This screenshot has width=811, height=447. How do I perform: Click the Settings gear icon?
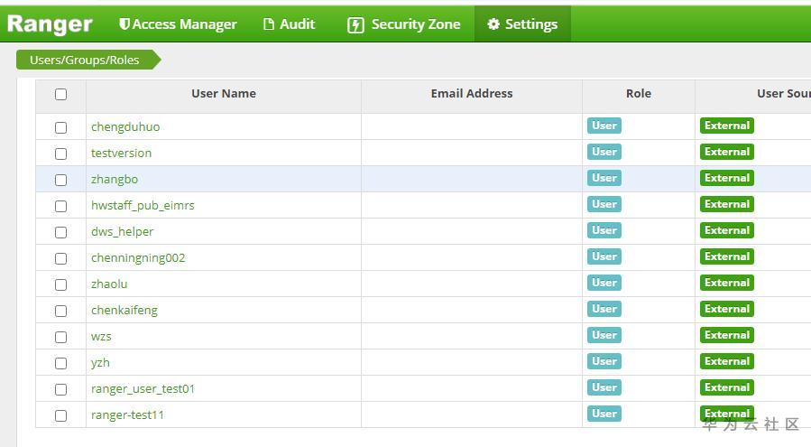[x=493, y=24]
